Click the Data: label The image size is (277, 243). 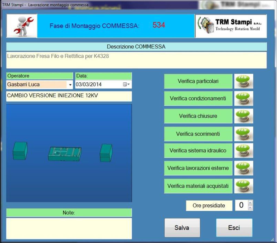click(103, 76)
